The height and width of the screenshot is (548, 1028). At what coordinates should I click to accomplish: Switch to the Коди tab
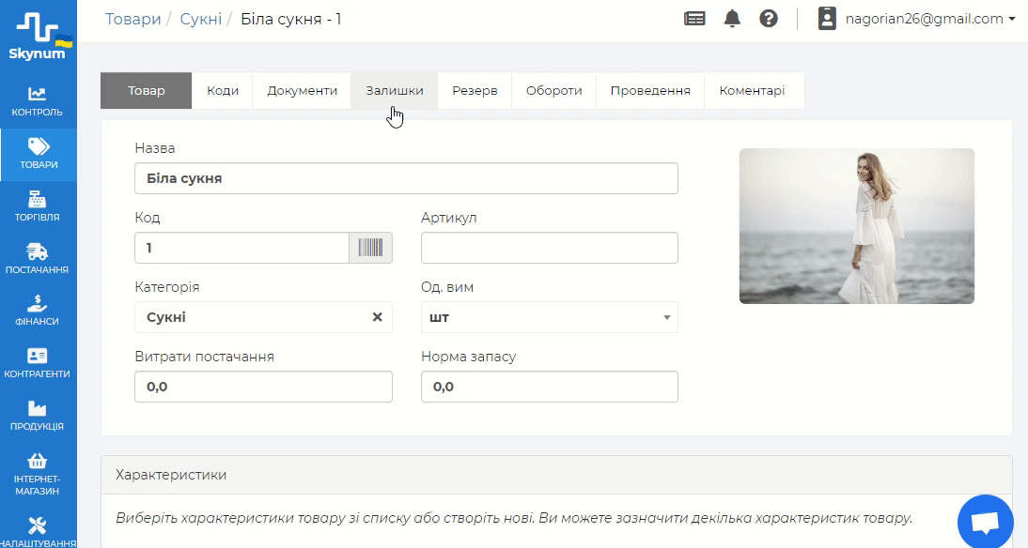click(223, 90)
